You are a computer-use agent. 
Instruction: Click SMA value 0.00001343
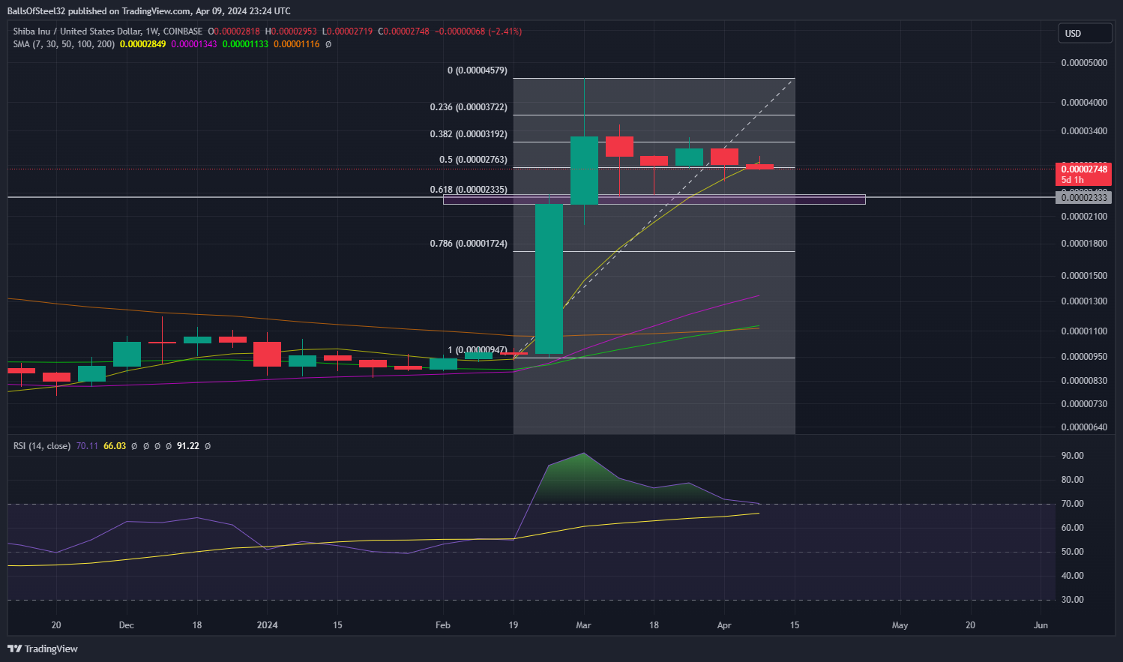[x=194, y=44]
